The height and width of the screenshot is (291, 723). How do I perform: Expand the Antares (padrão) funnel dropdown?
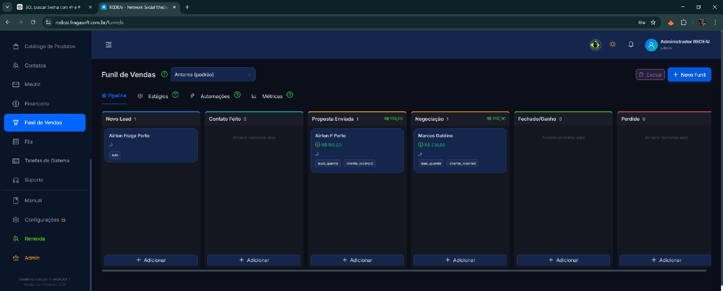click(x=213, y=75)
